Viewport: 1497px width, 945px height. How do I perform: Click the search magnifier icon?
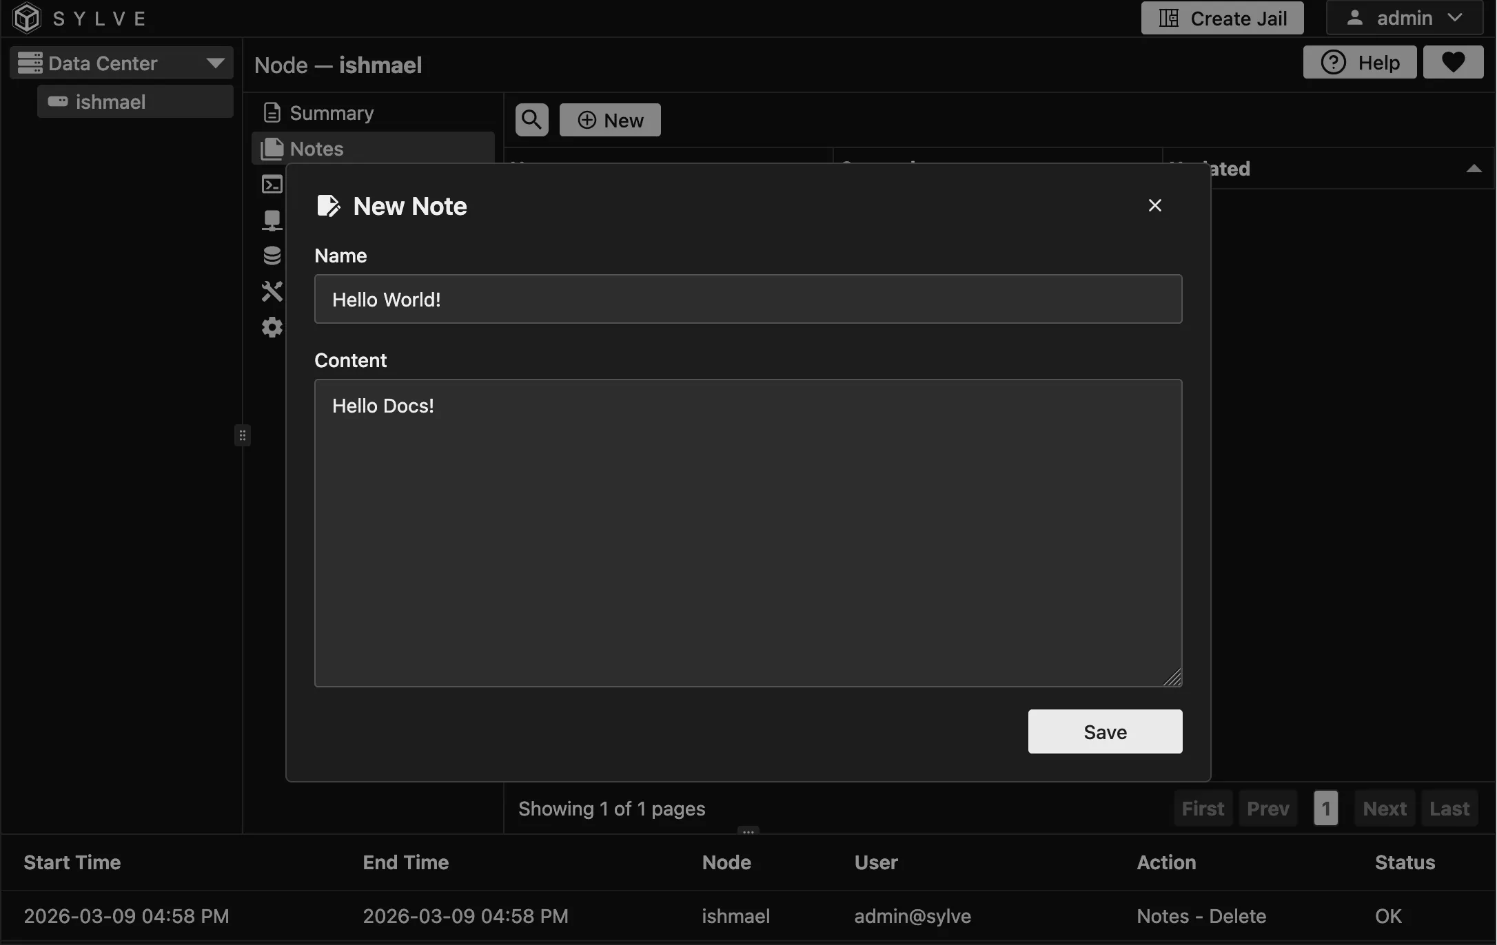point(531,120)
